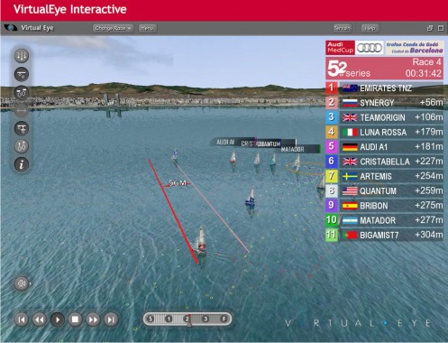Viewport: 448px width, 343px height.
Task: Click the fullscreen icon in the top bar
Action: pos(441,28)
